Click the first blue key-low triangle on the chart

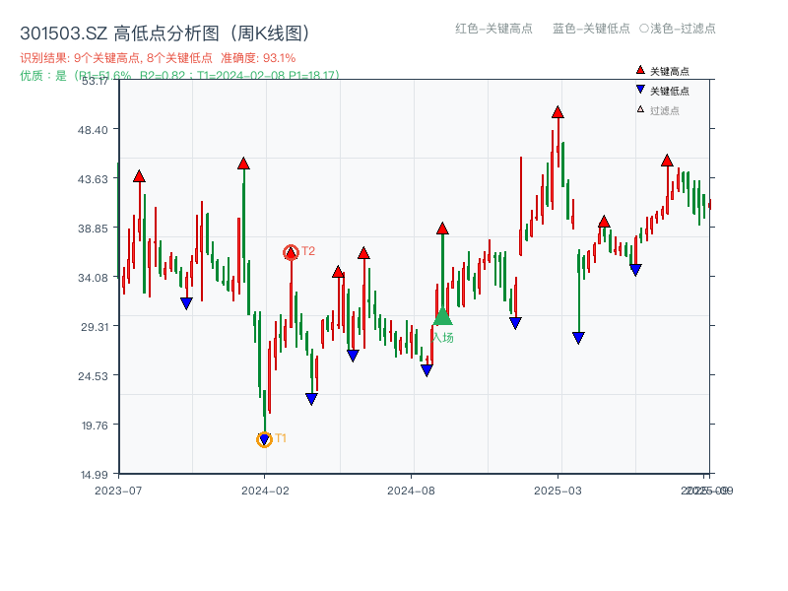184,302
